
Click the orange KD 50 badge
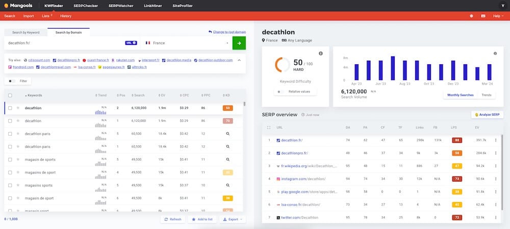pos(227,108)
